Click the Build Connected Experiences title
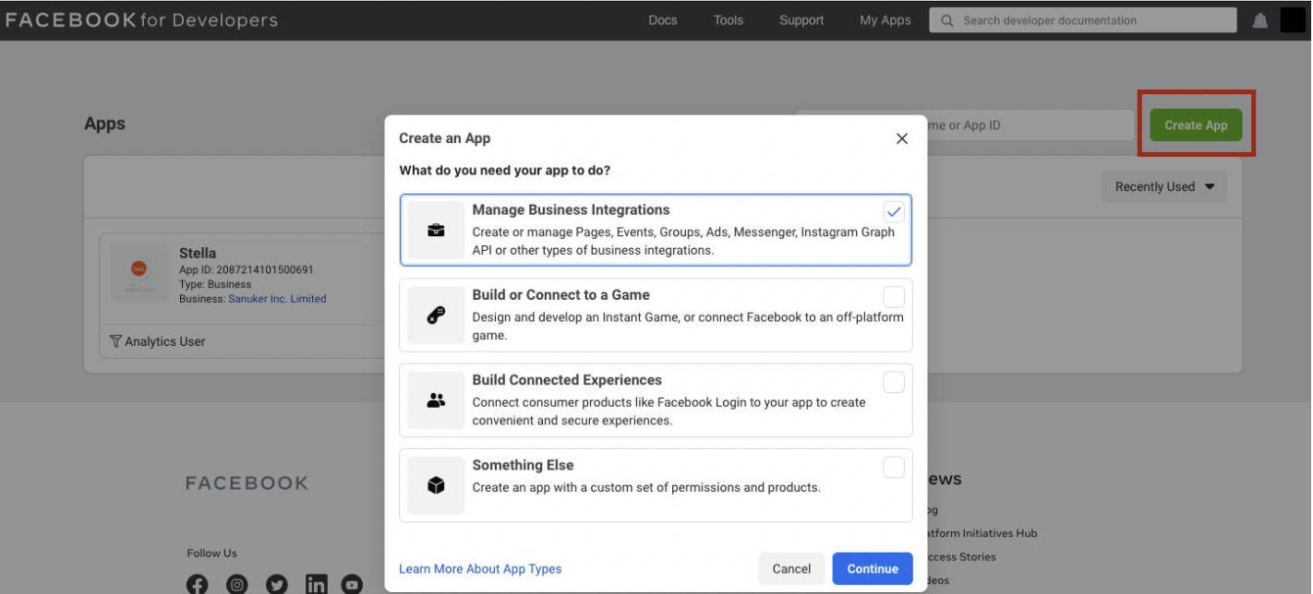Screen dimensions: 1313x594 pos(567,380)
